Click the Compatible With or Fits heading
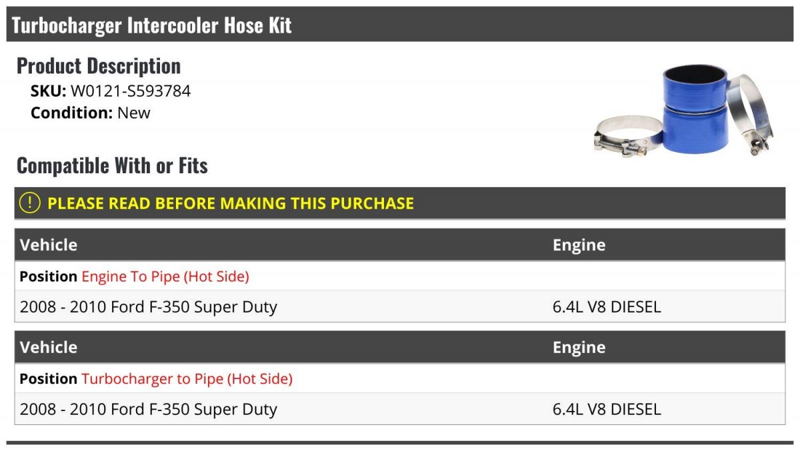This screenshot has width=800, height=451. (x=112, y=165)
